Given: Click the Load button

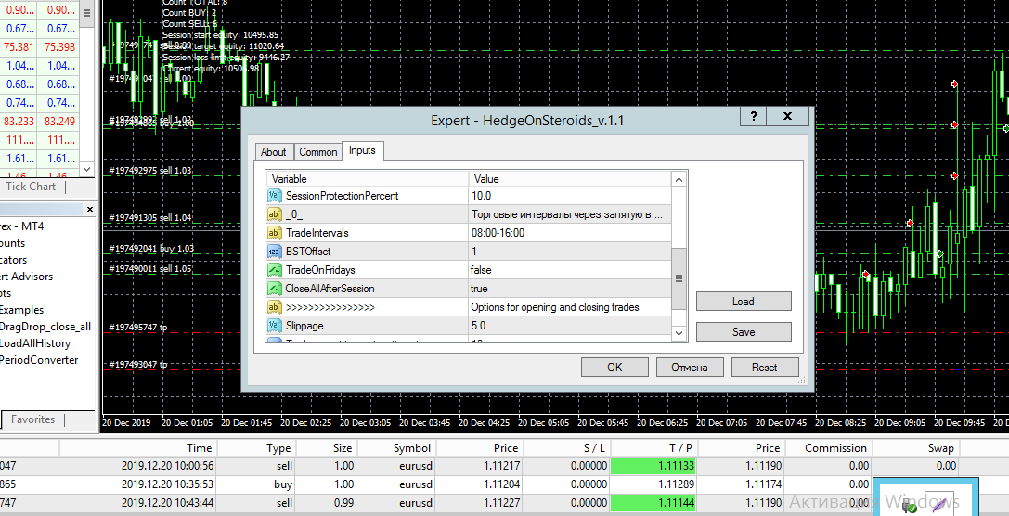Looking at the screenshot, I should [x=744, y=301].
